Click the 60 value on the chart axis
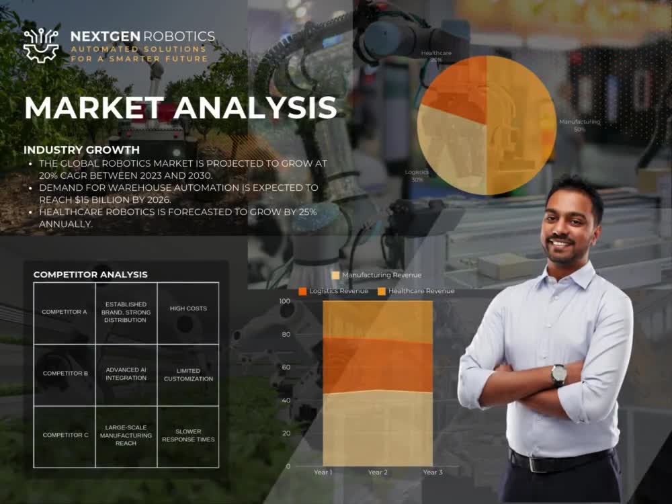The height and width of the screenshot is (504, 672). pyautogui.click(x=286, y=368)
